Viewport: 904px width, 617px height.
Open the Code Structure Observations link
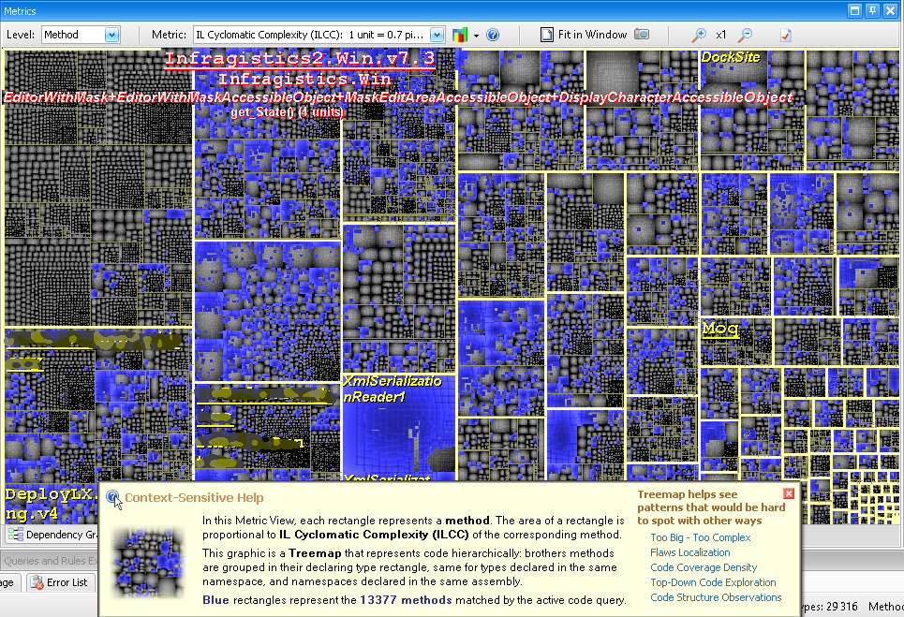click(716, 597)
